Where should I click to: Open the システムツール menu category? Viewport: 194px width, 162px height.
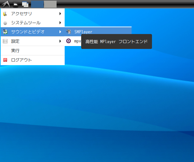33,23
